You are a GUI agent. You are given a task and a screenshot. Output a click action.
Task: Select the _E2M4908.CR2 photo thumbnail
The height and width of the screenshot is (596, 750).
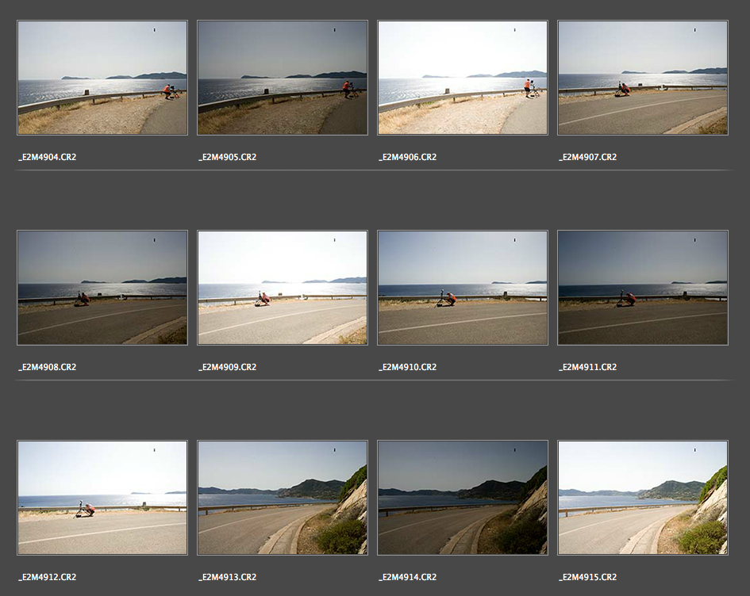point(102,288)
